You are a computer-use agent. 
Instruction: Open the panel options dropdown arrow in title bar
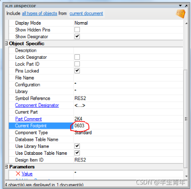click(x=180, y=6)
